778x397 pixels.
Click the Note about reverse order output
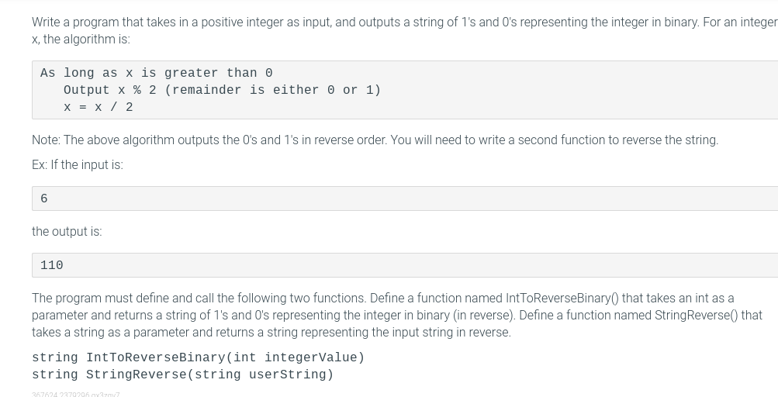pyautogui.click(x=375, y=140)
